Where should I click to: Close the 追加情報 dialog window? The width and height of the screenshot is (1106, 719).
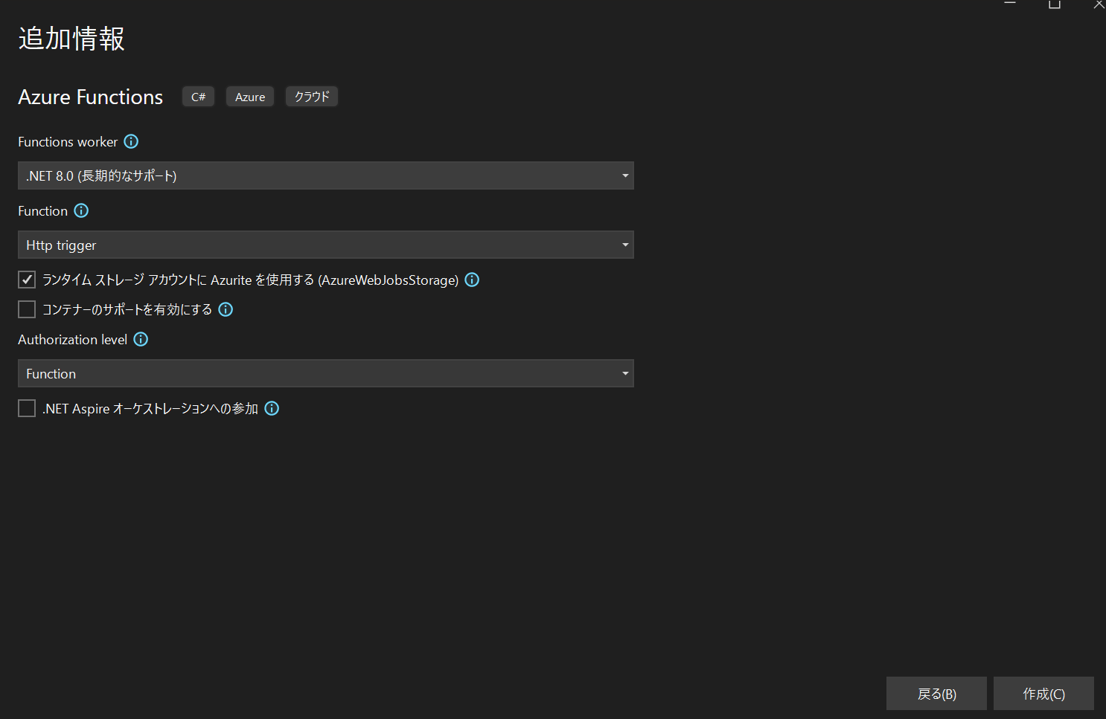coord(1098,4)
